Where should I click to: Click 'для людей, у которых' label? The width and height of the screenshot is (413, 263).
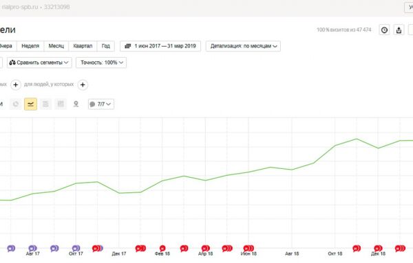(49, 84)
